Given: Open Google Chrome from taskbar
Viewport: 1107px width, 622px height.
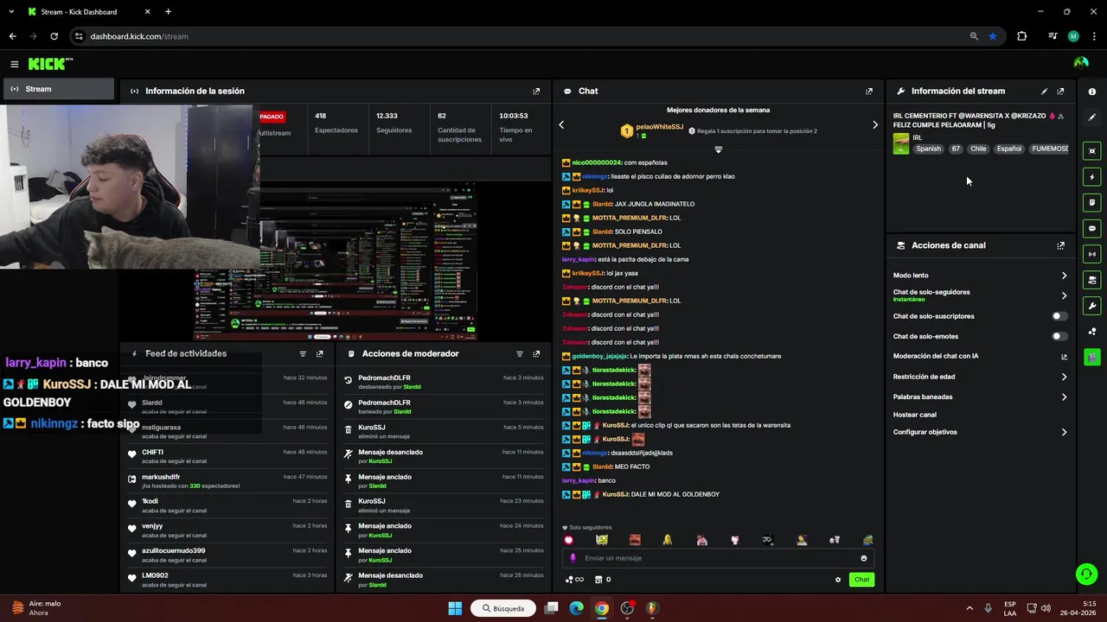Looking at the screenshot, I should (602, 608).
